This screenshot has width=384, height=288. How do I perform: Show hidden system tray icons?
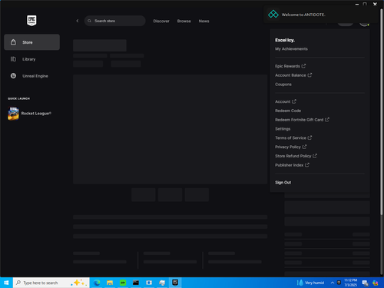pos(333,283)
